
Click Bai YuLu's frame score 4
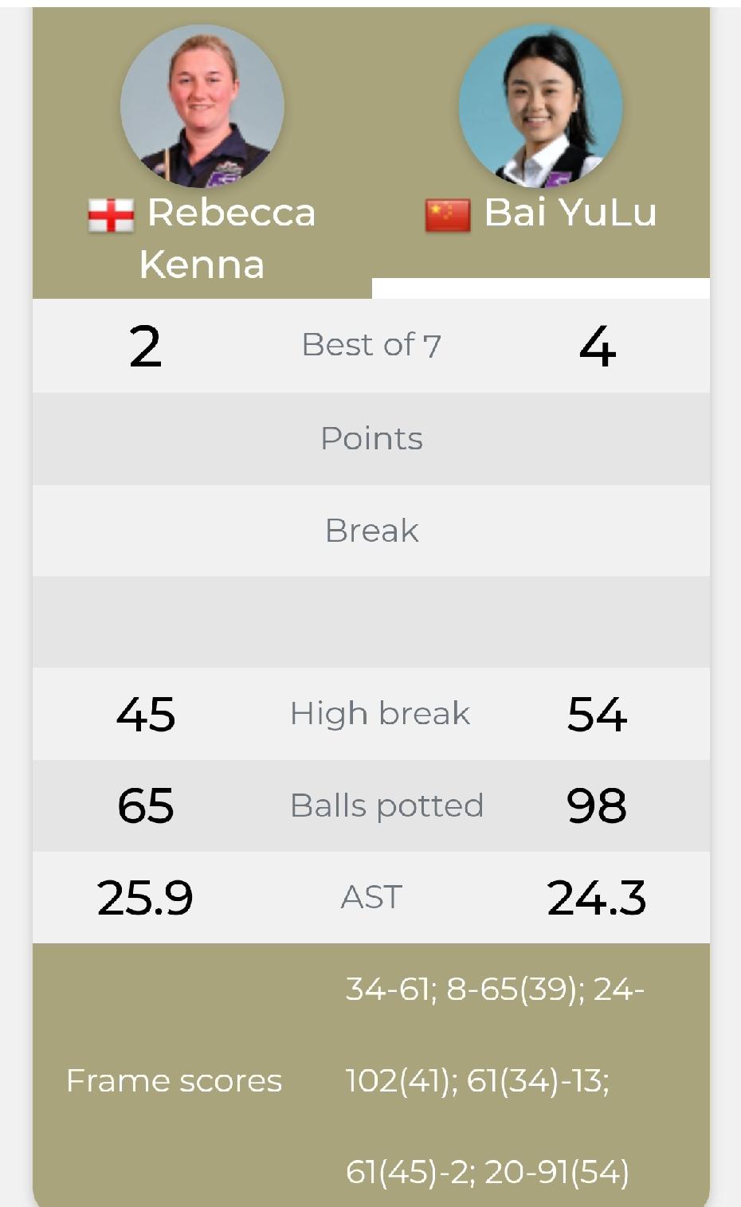point(598,347)
